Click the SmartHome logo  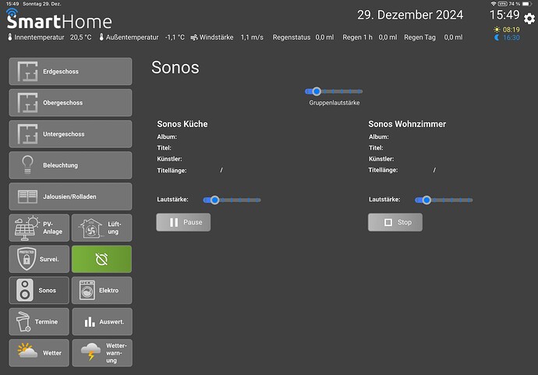(x=59, y=19)
